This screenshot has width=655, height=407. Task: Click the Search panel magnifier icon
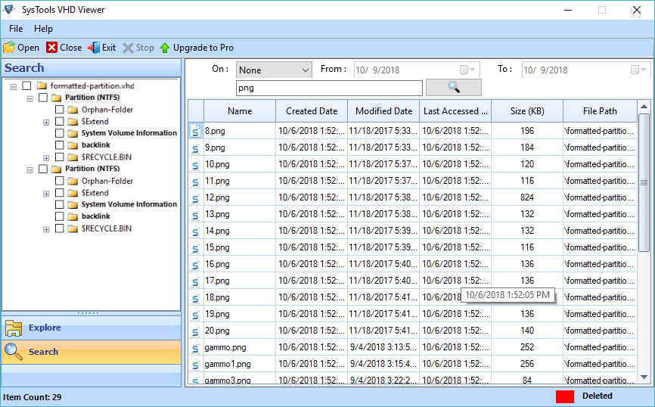[x=14, y=352]
